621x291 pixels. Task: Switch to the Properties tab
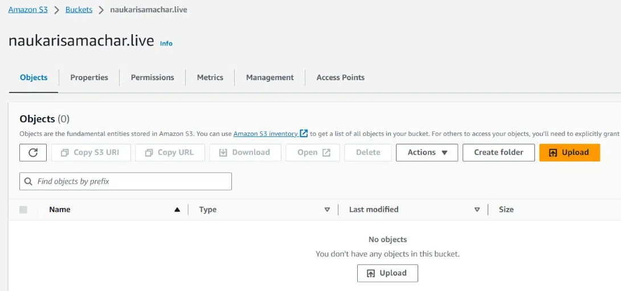tap(89, 77)
